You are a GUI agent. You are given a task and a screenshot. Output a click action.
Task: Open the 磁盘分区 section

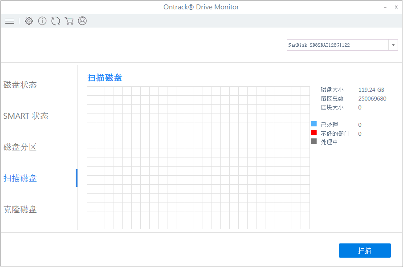pos(20,147)
